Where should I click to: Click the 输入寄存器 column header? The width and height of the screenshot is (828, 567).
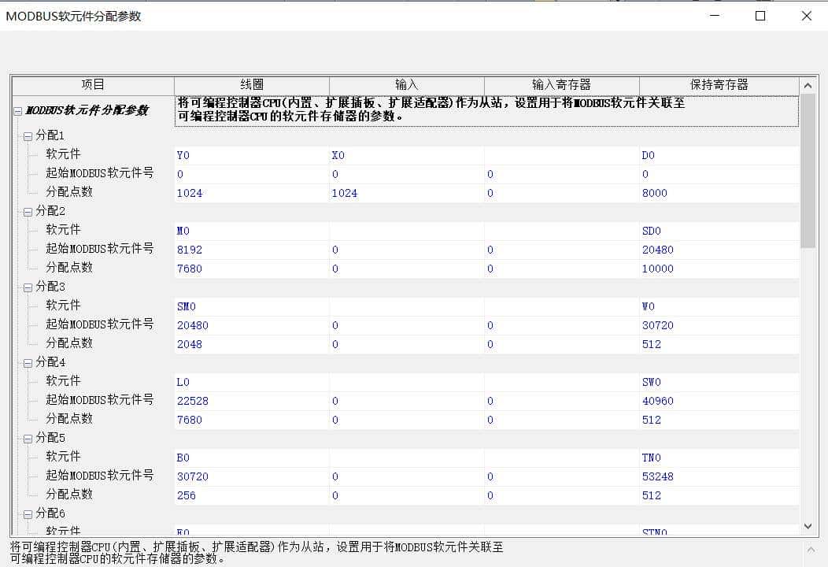pyautogui.click(x=561, y=85)
